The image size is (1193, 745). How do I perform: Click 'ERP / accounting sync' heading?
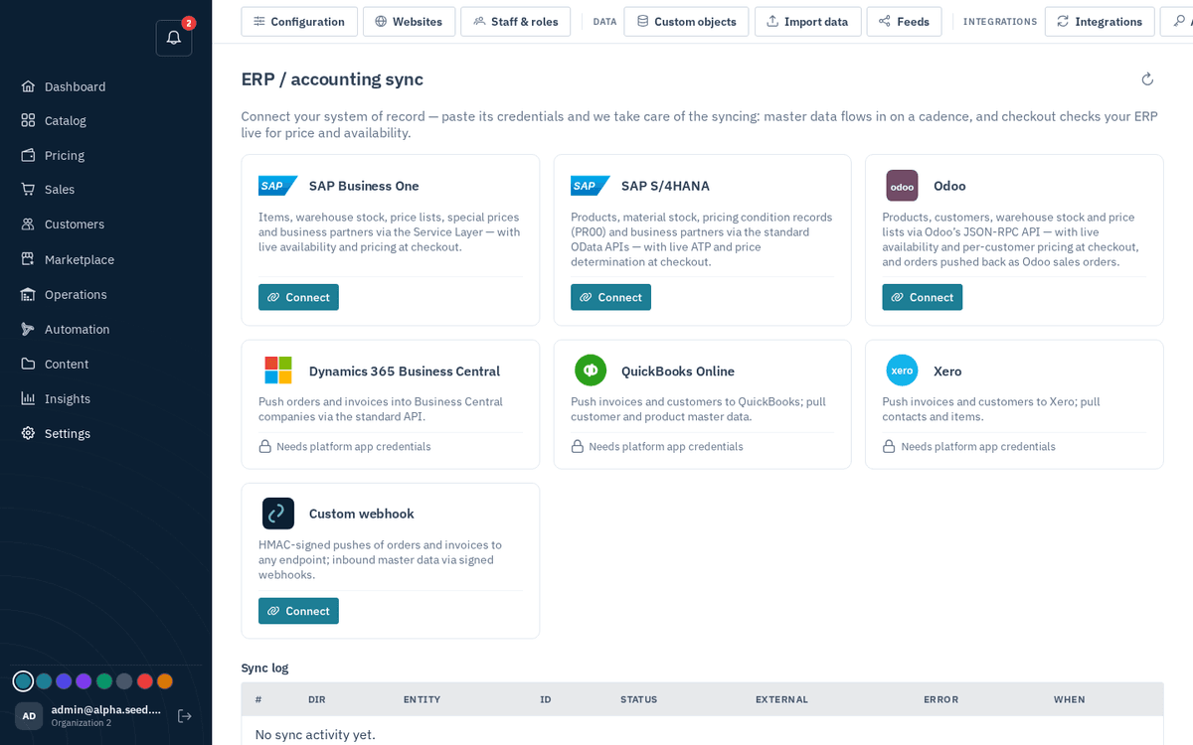click(332, 79)
